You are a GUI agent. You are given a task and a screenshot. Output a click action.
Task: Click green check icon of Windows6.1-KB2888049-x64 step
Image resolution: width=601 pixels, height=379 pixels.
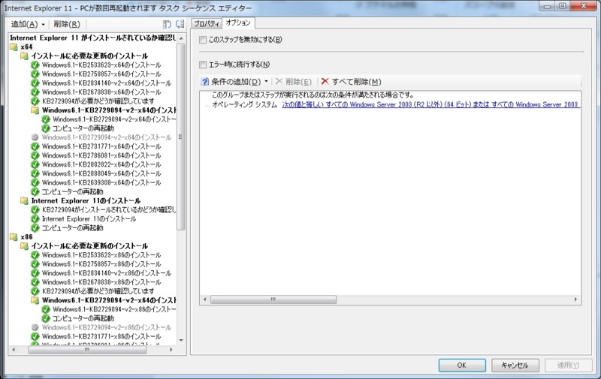35,173
